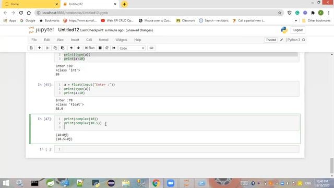
Task: Open the command palette keyboard icon
Action: pos(151,48)
